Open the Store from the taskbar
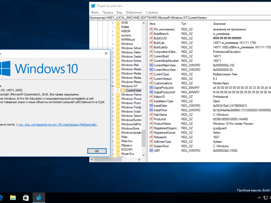 coord(26,198)
